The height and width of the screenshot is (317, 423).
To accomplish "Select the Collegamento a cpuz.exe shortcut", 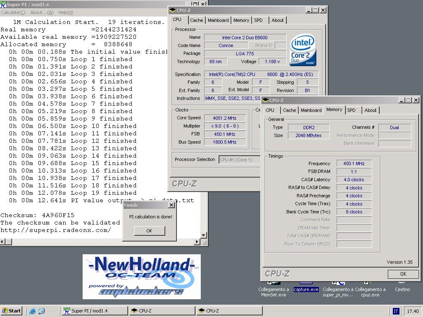I will (370, 290).
